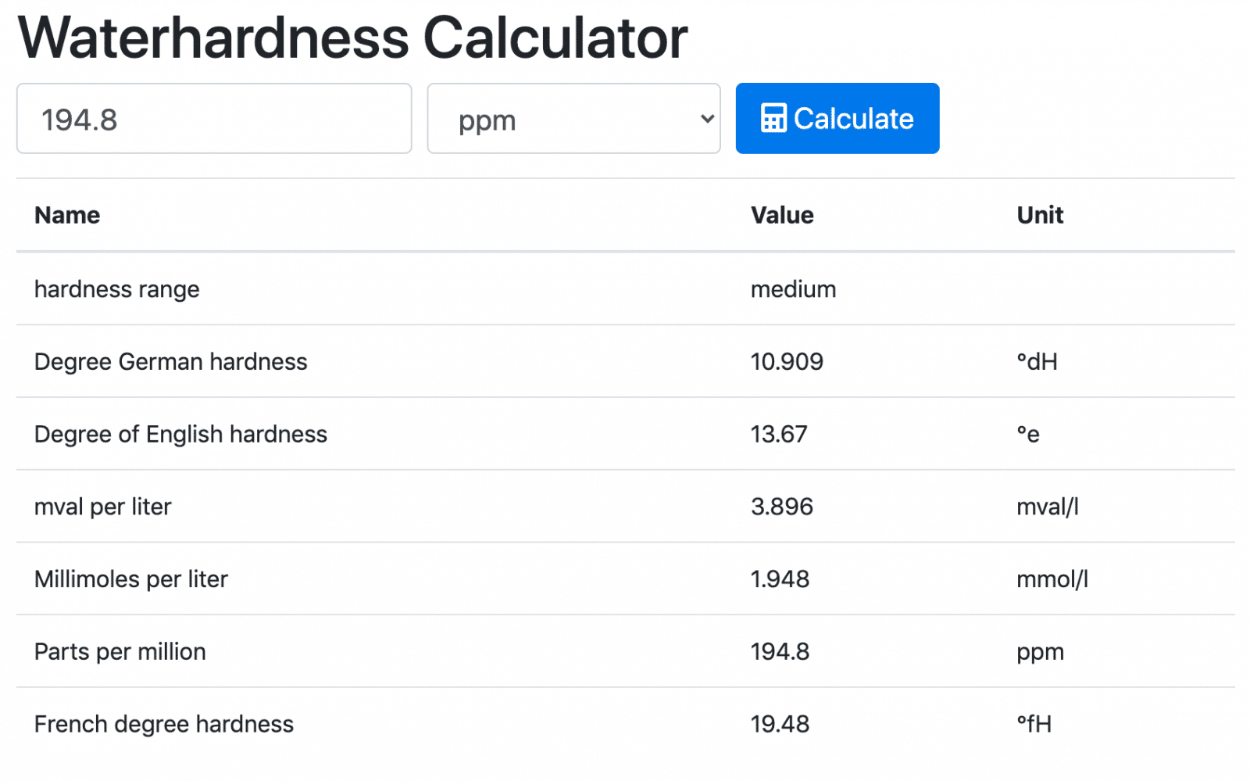Image resolution: width=1250 pixels, height=781 pixels.
Task: Click the 3.896 mval value
Action: [x=782, y=507]
